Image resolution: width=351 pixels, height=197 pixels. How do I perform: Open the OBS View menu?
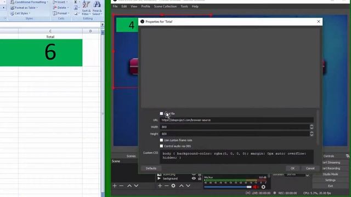click(x=134, y=7)
